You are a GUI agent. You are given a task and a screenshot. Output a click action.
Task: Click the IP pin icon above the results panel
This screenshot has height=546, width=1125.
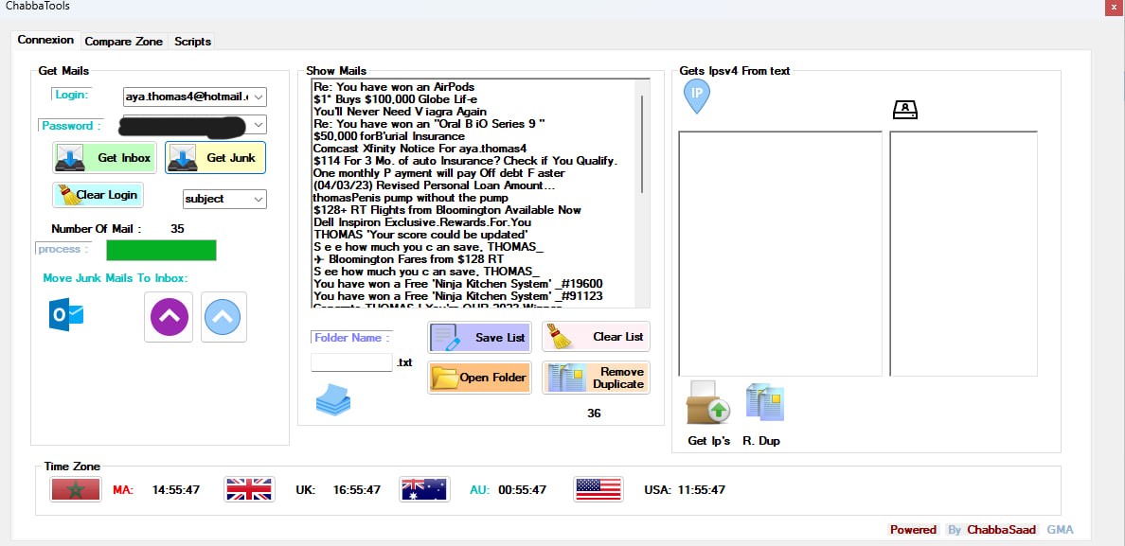pyautogui.click(x=697, y=95)
